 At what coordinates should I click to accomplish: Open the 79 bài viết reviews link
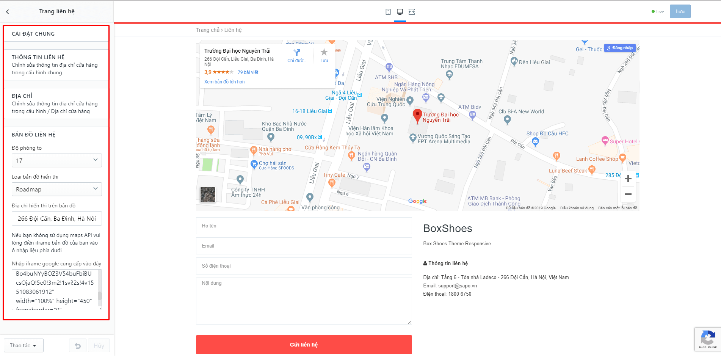248,72
